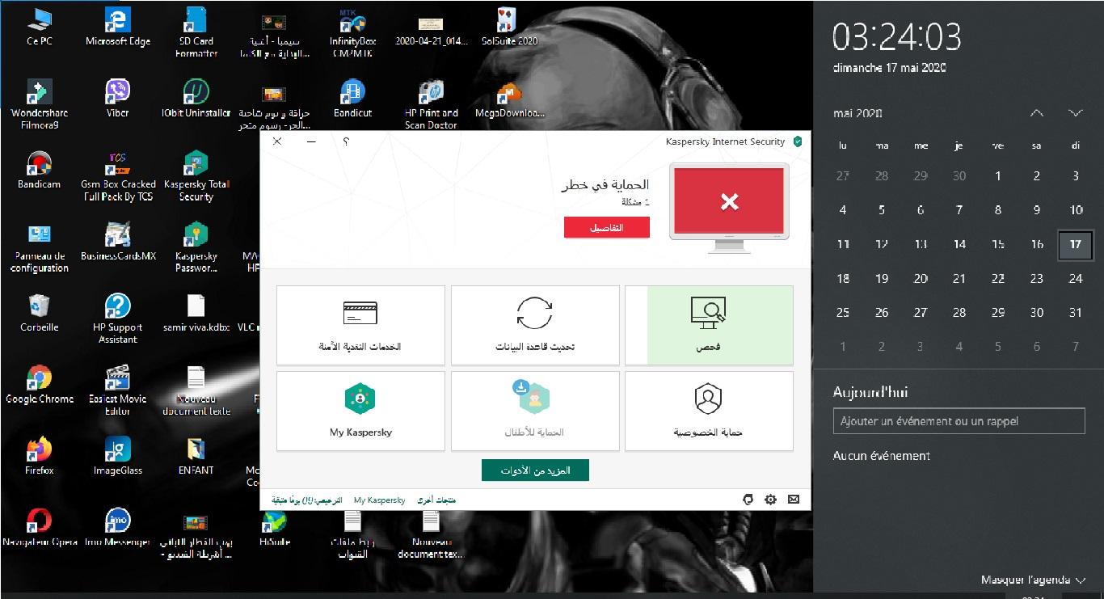Select the 2020-04-21_014 file on desktop
This screenshot has height=599, width=1104.
(x=432, y=27)
